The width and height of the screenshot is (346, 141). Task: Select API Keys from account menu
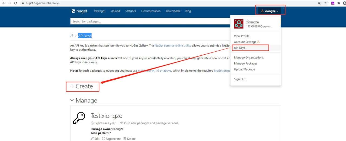click(x=239, y=48)
